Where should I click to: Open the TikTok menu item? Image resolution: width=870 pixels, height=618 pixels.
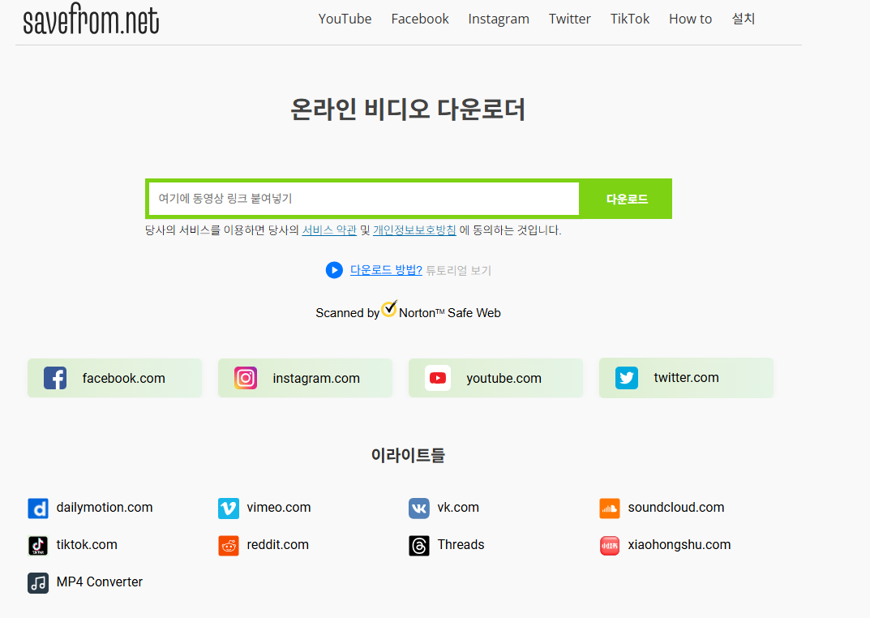pyautogui.click(x=630, y=19)
